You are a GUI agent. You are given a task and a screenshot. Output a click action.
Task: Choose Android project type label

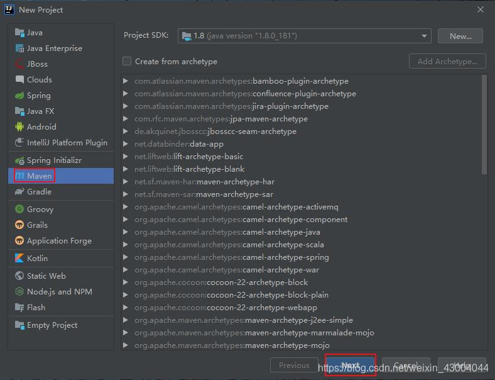(x=41, y=127)
